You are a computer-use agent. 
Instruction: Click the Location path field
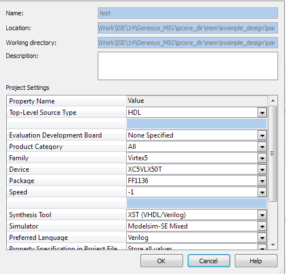[x=188, y=28]
